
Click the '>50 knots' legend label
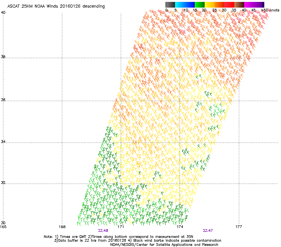click(270, 10)
